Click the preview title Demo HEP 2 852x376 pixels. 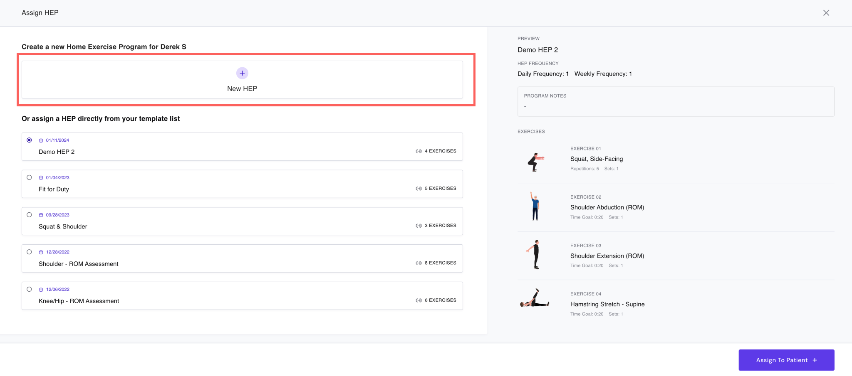coord(537,49)
